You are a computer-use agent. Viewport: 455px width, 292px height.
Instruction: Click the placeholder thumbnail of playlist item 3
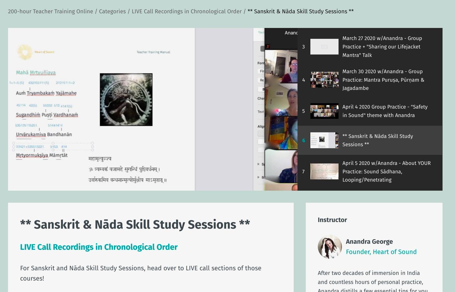click(x=324, y=47)
